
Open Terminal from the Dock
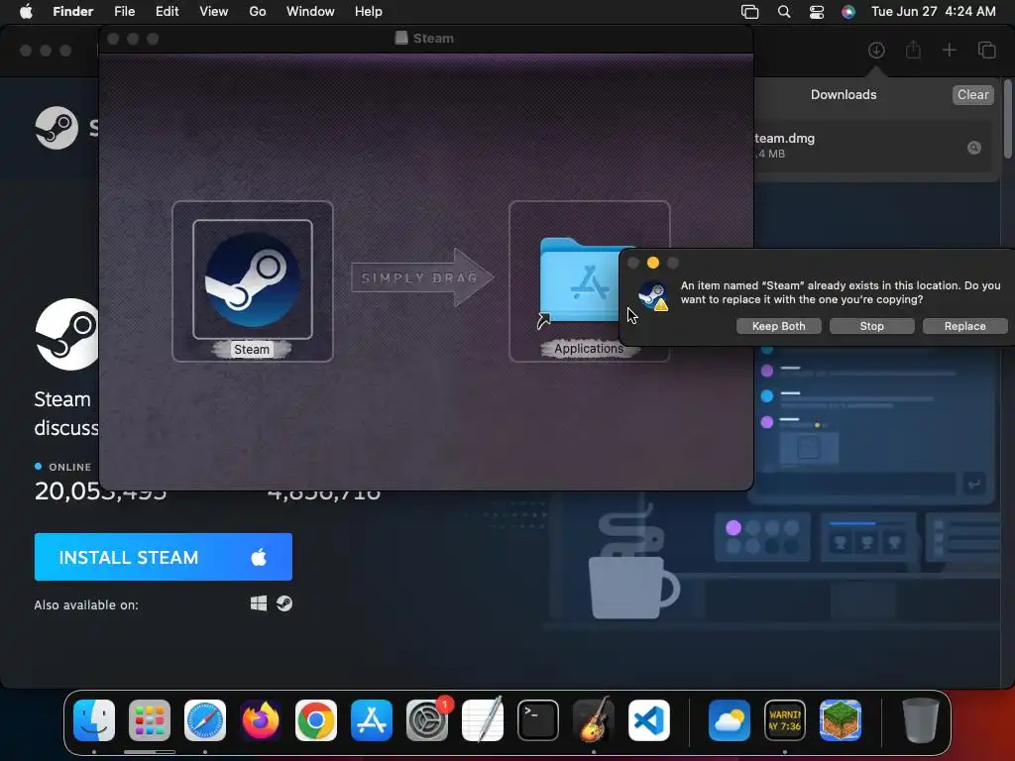pos(538,720)
